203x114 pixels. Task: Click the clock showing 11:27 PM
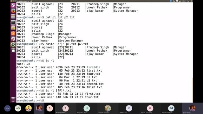coord(186,1)
